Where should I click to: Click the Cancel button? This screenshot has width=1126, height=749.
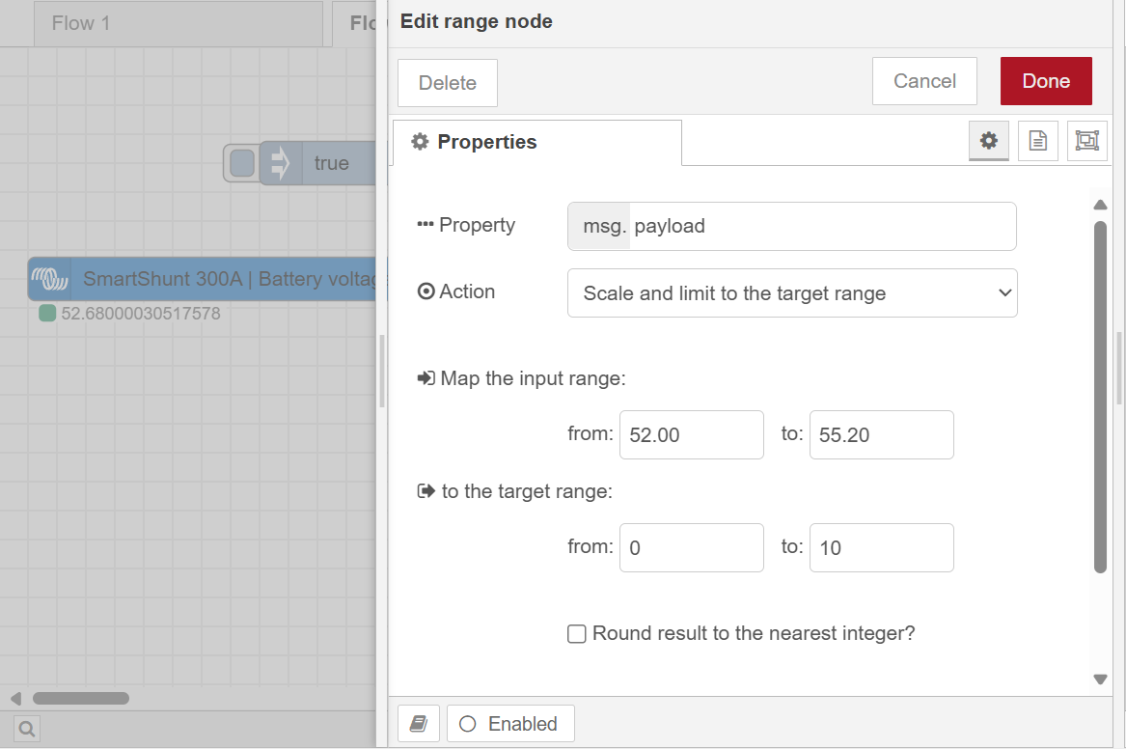(924, 81)
